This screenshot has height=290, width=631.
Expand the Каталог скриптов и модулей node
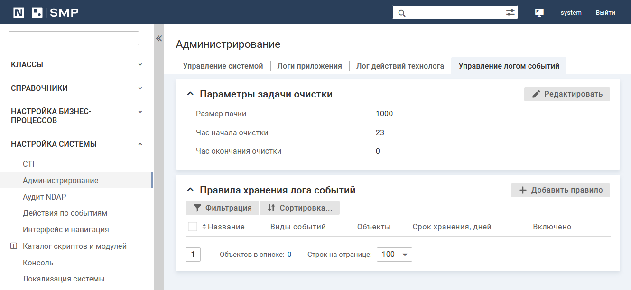(x=13, y=246)
